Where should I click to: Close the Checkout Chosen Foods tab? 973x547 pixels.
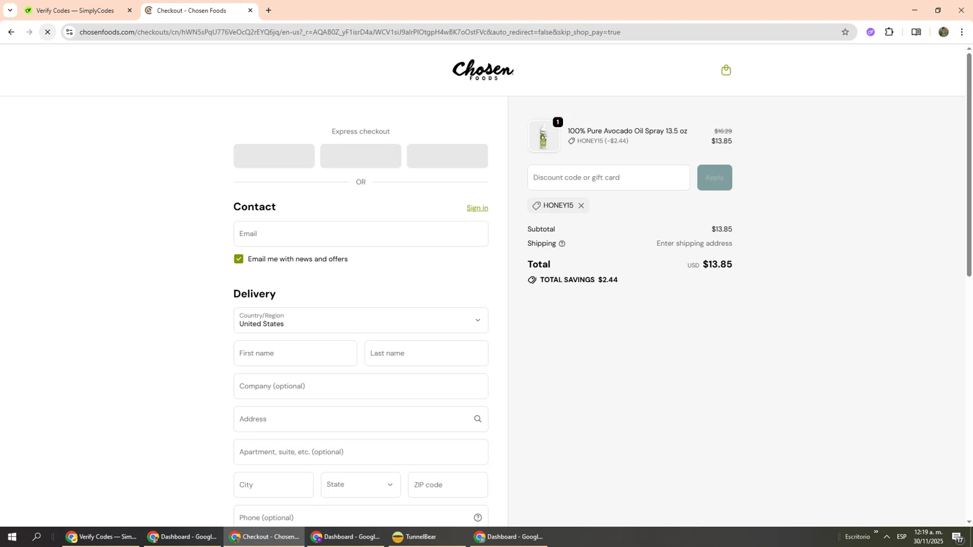click(250, 10)
